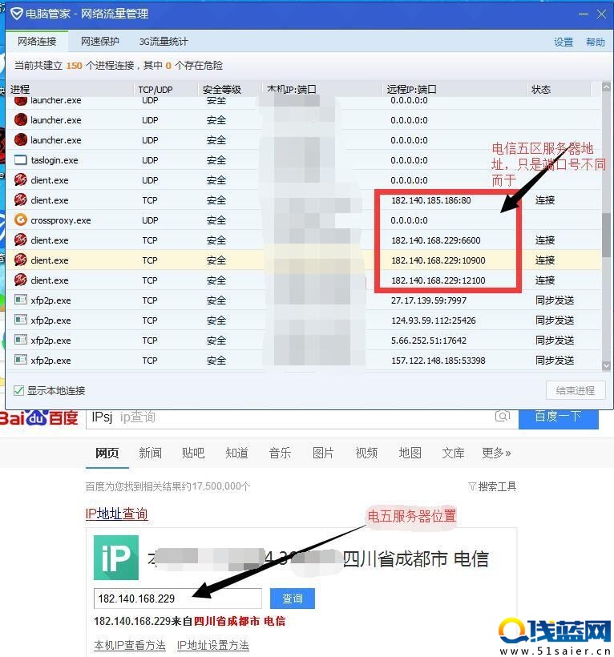The height and width of the screenshot is (657, 614).
Task: Open the Baidu 文库 tab
Action: pos(453,453)
